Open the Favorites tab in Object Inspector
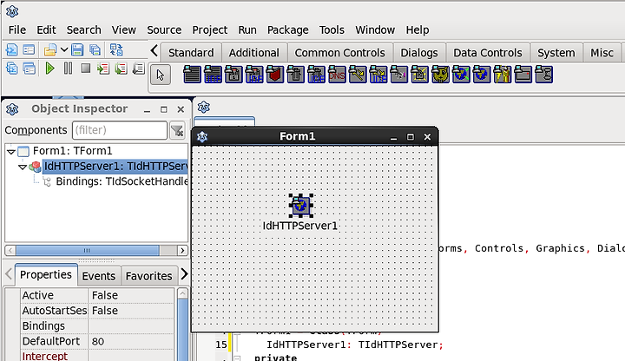The height and width of the screenshot is (361, 625). [x=148, y=276]
